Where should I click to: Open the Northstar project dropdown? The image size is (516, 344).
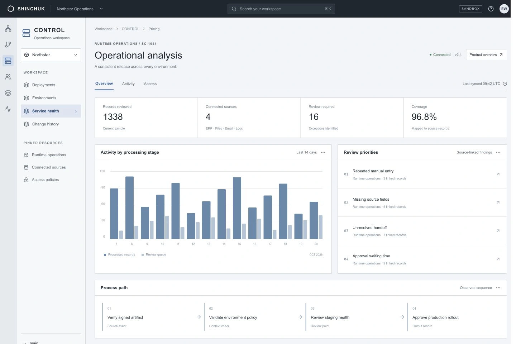click(51, 55)
